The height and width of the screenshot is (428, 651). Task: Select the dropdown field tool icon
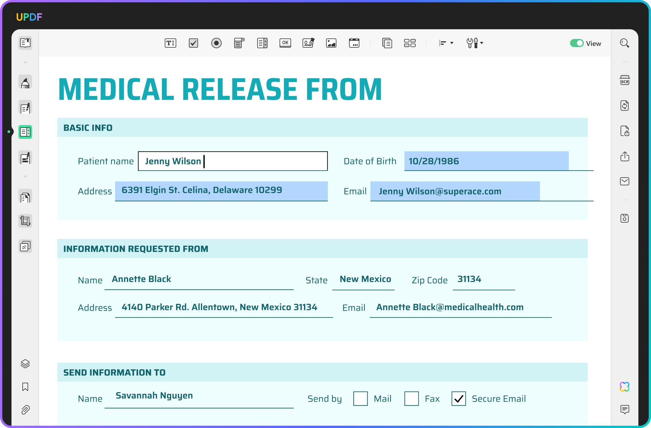coord(239,43)
